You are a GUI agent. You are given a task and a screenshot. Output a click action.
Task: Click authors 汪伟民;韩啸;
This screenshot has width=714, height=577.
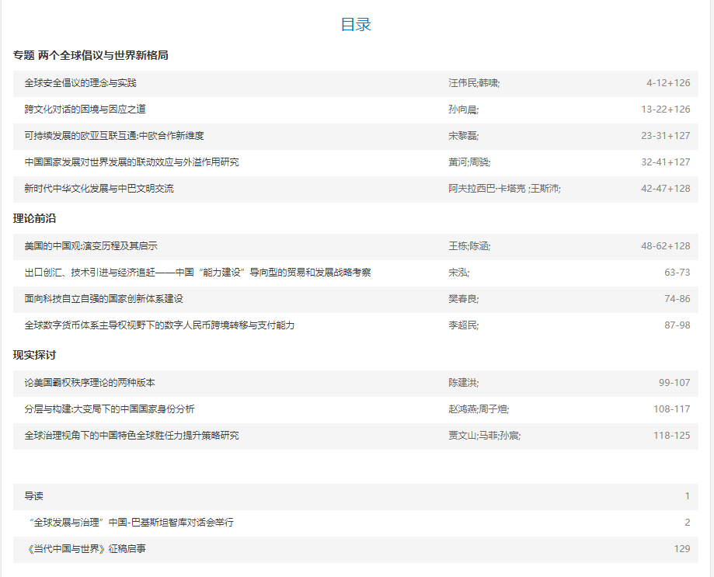click(474, 83)
